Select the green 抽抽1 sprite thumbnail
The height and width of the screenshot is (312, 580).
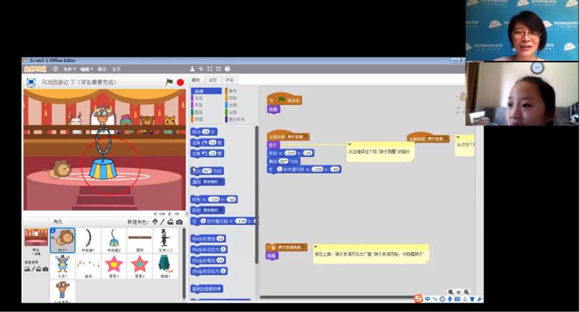[165, 266]
